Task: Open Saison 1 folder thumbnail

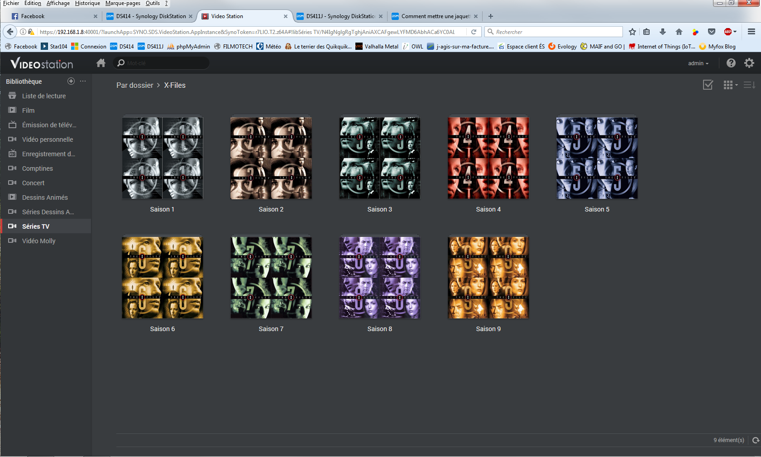Action: click(x=163, y=158)
